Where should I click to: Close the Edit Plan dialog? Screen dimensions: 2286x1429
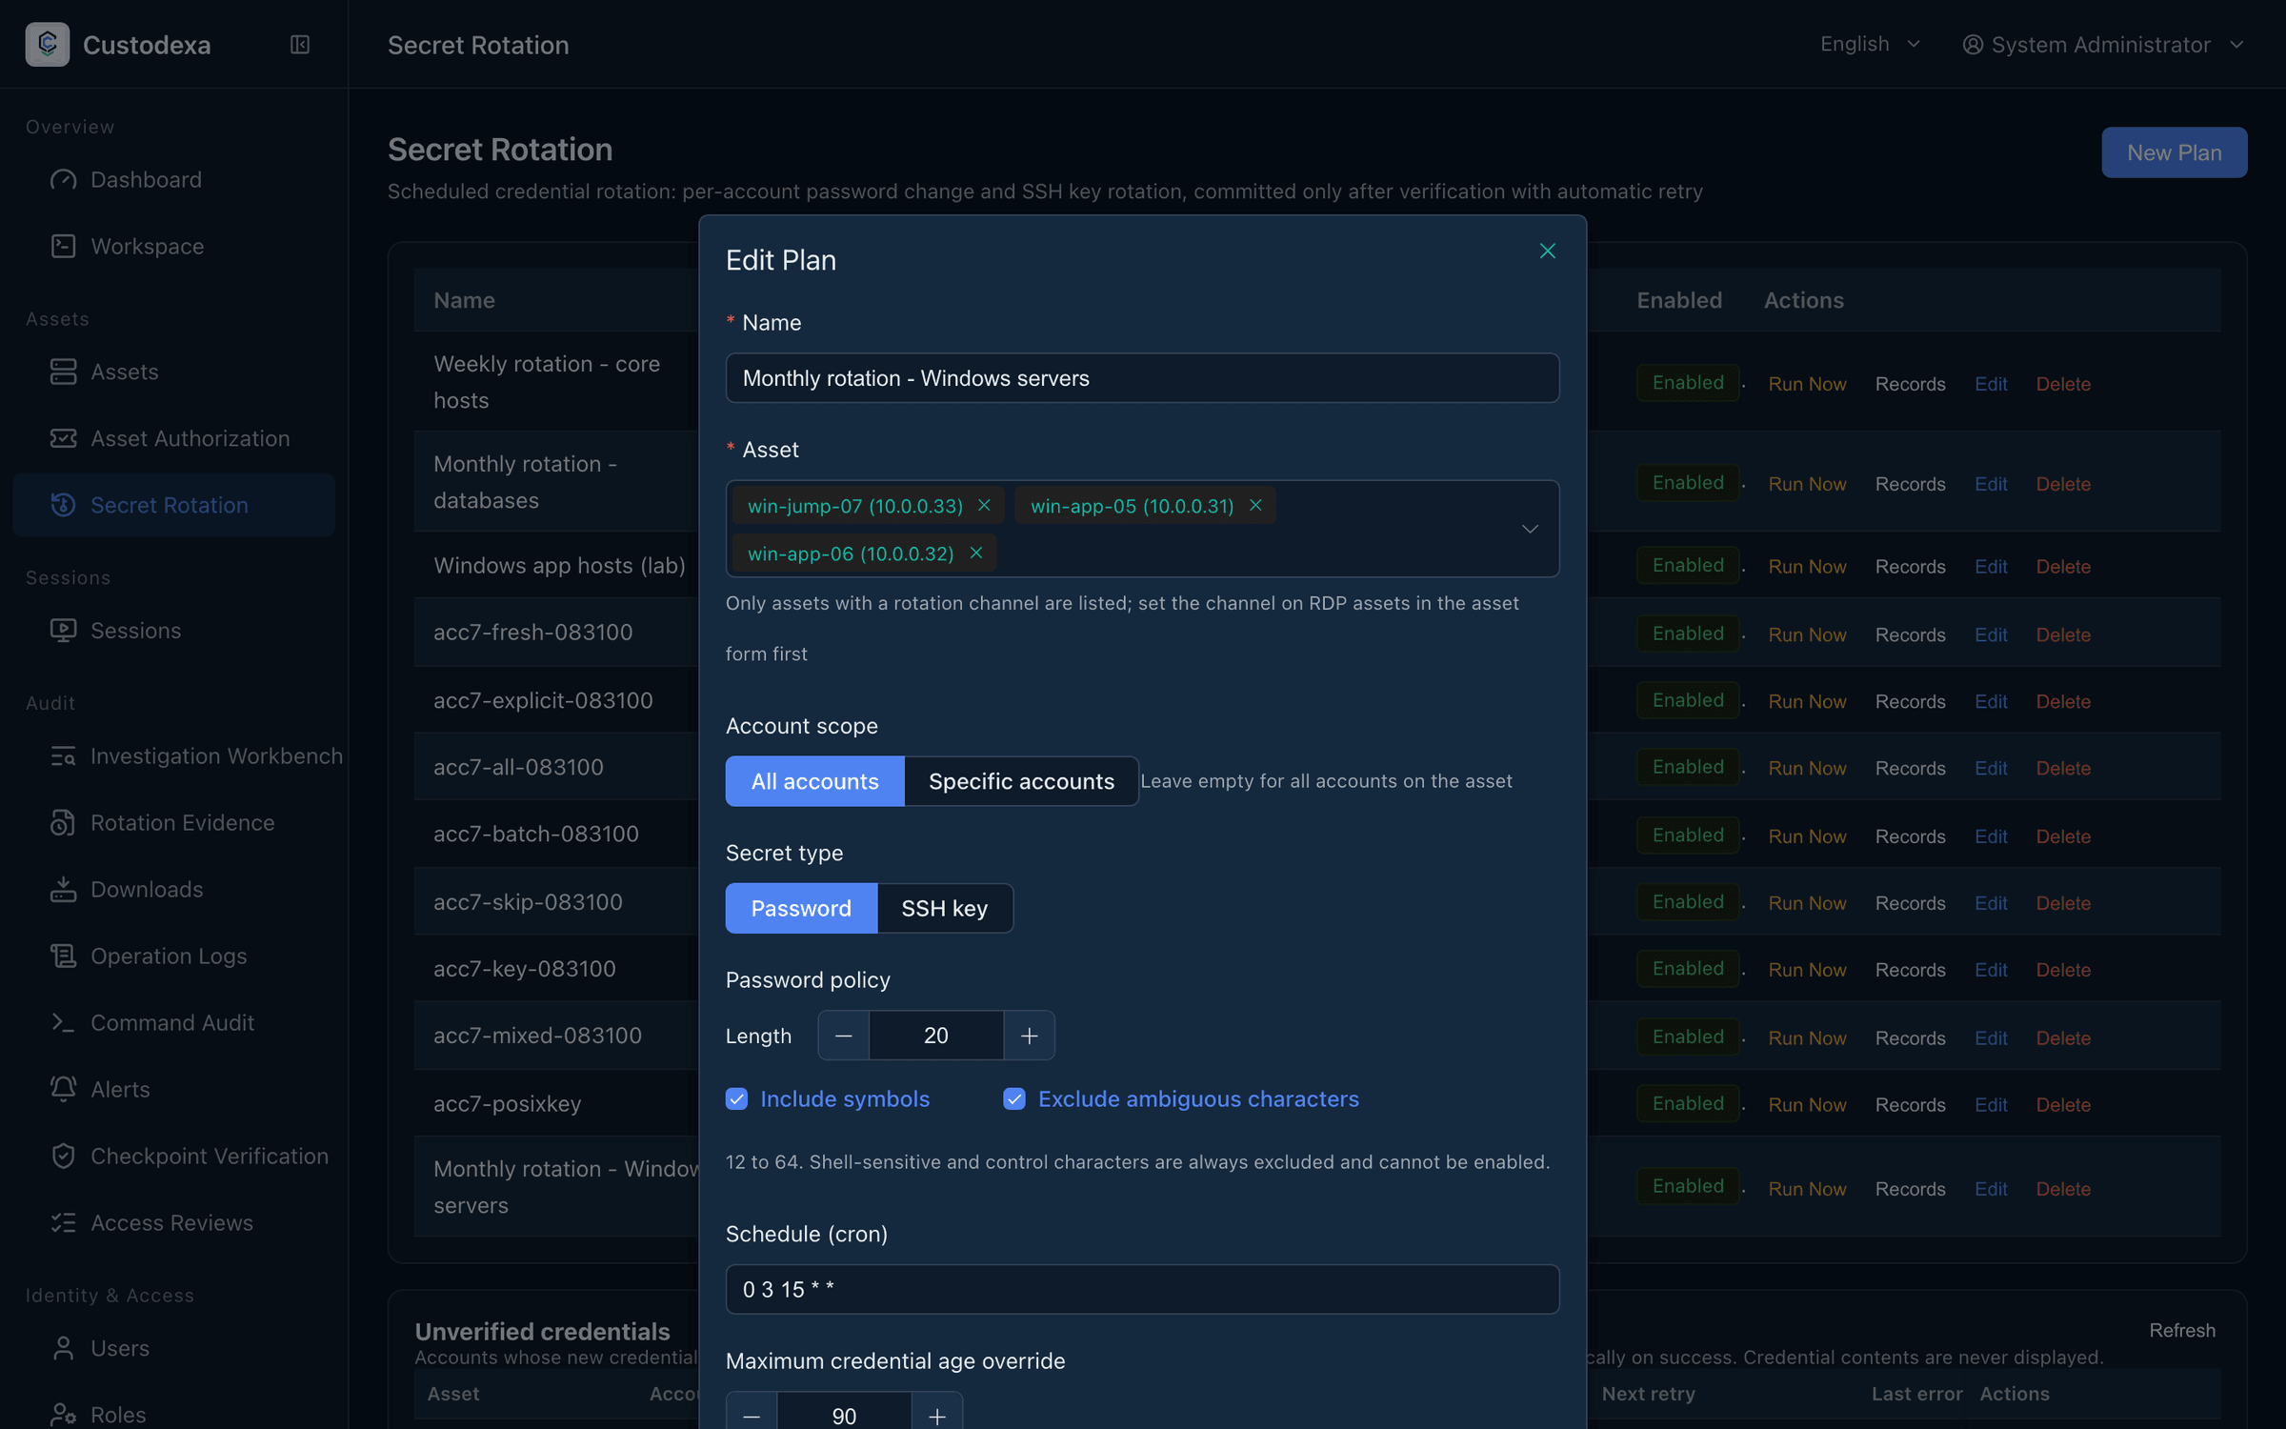tap(1547, 251)
